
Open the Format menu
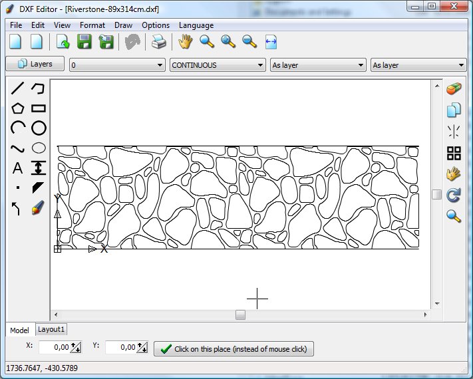[92, 25]
